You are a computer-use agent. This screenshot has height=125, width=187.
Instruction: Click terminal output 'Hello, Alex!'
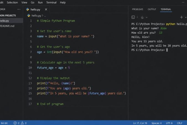pos(140,37)
